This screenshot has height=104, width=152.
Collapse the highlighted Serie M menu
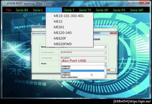pos(54,10)
